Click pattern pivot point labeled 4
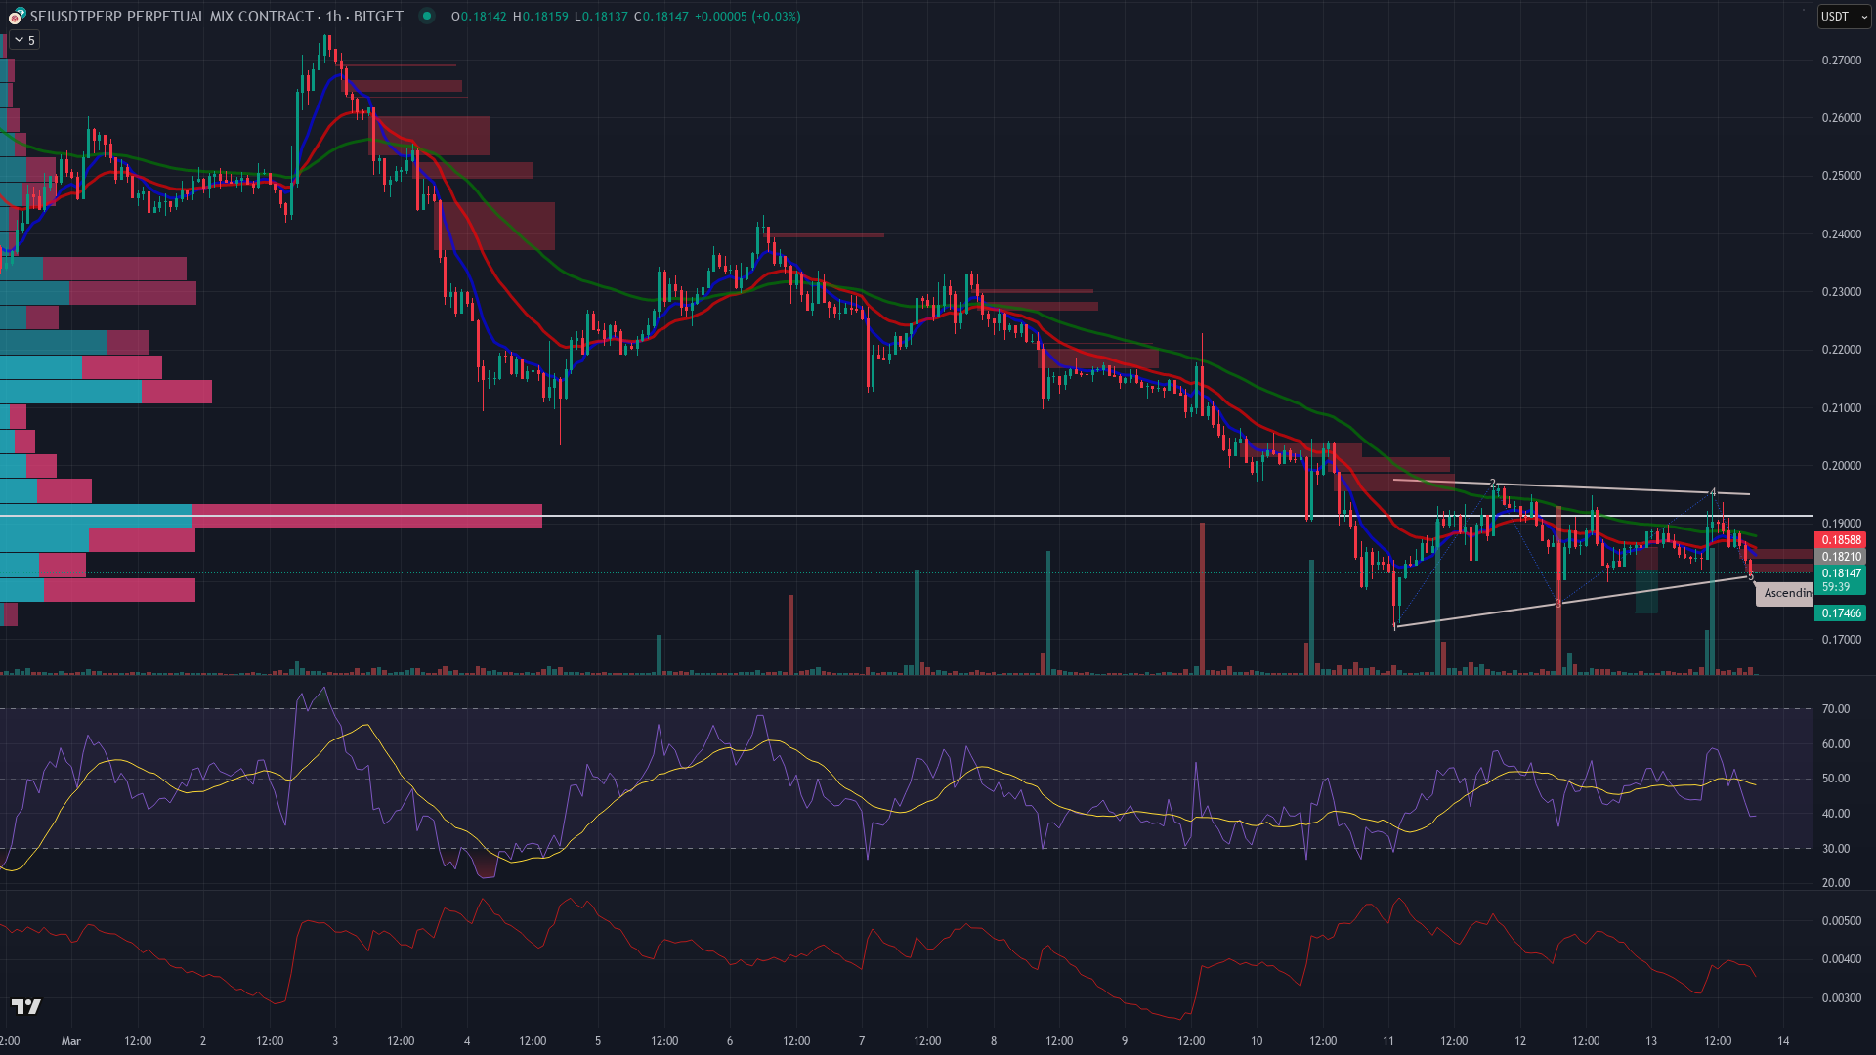The height and width of the screenshot is (1055, 1876). [1713, 492]
